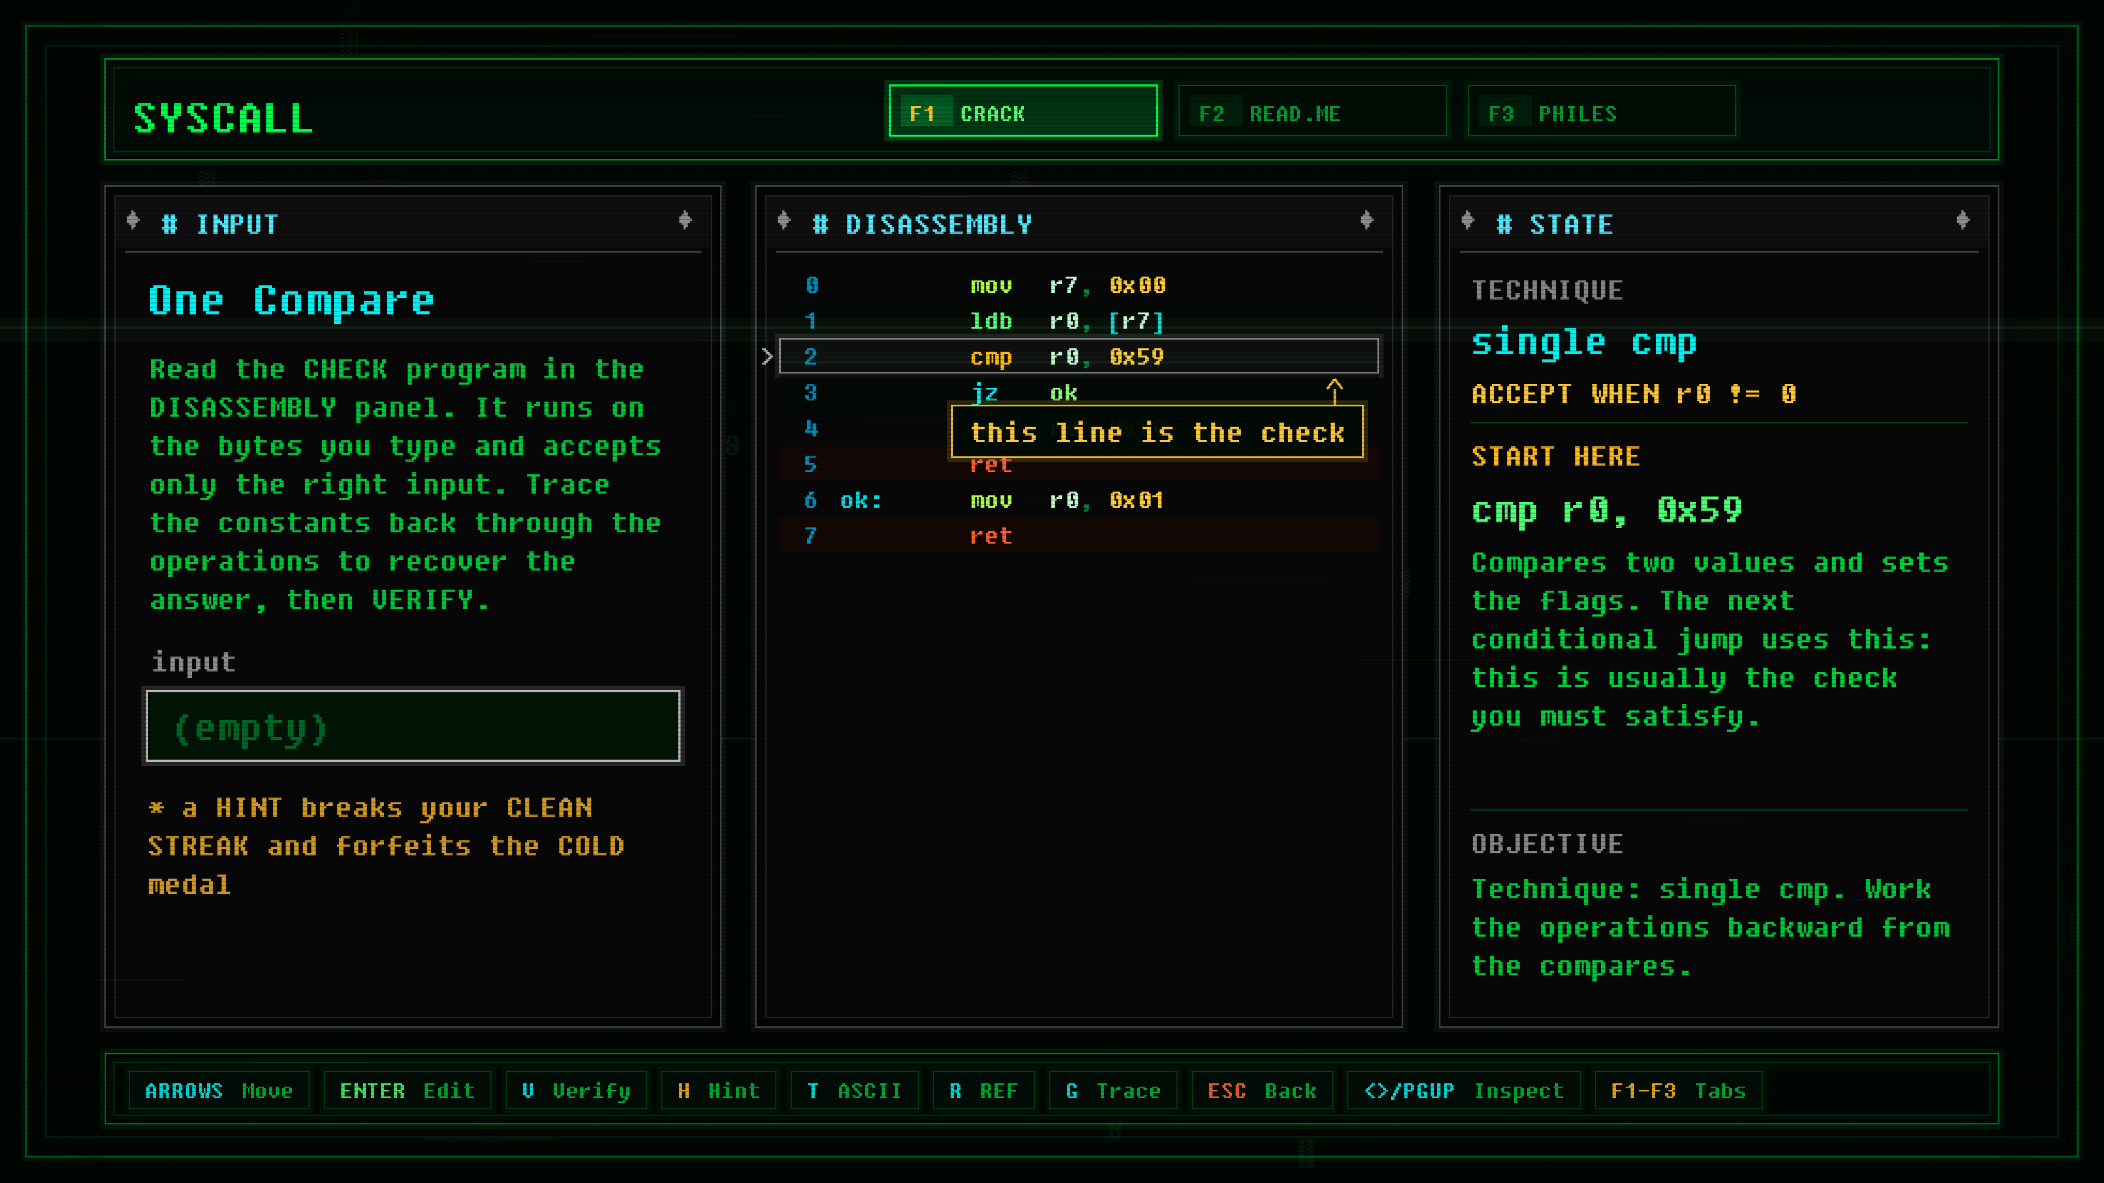The image size is (2104, 1183).
Task: Click the ENTER Edit button
Action: [407, 1091]
